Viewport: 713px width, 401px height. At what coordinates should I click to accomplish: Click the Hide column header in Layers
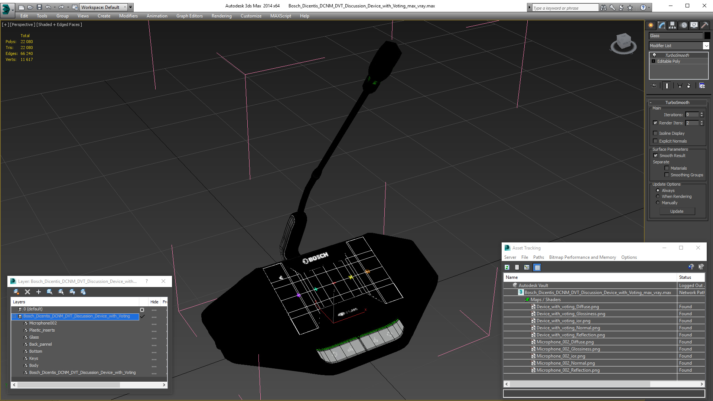tap(154, 302)
